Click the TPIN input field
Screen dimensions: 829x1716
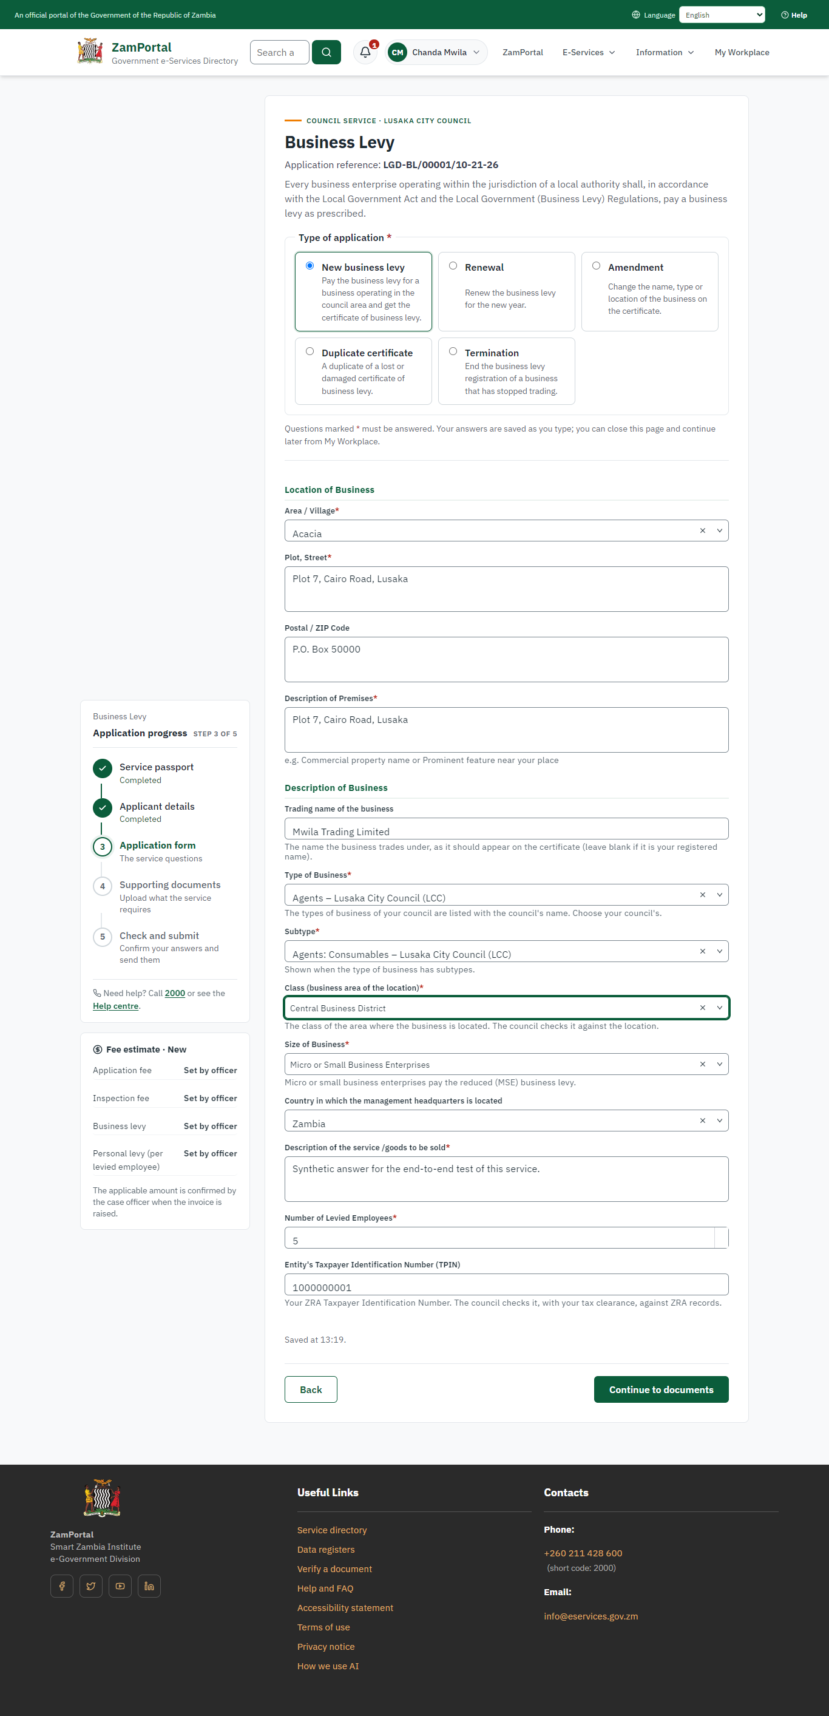click(x=507, y=1284)
